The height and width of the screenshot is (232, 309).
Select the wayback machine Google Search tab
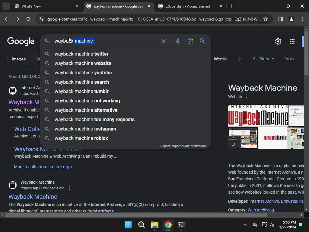tap(118, 6)
